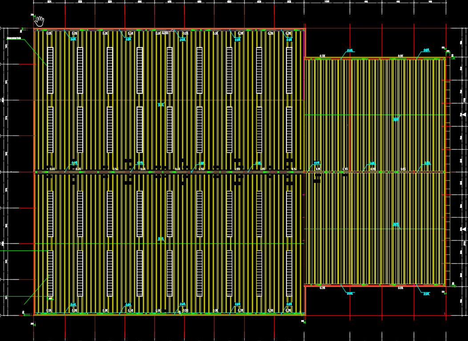Image resolution: width=468 pixels, height=341 pixels.
Task: Select the annotation text left of top-left skylight
Action: click(x=14, y=39)
